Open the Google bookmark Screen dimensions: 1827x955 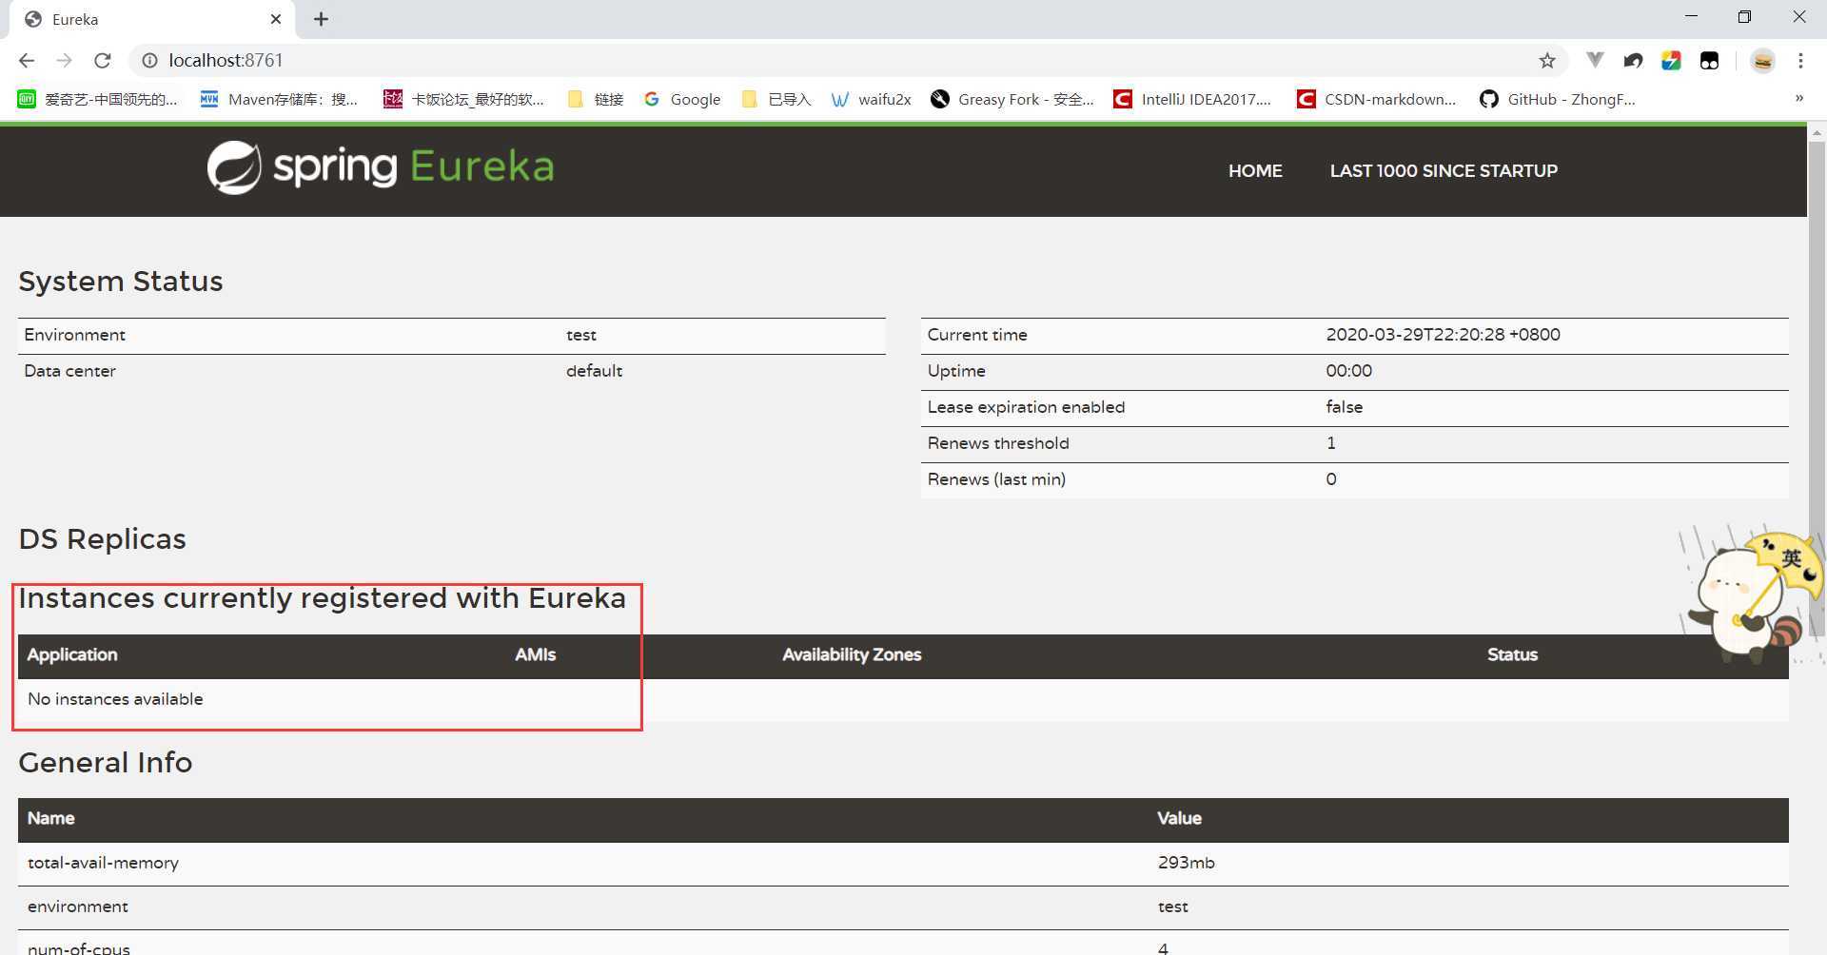[682, 99]
